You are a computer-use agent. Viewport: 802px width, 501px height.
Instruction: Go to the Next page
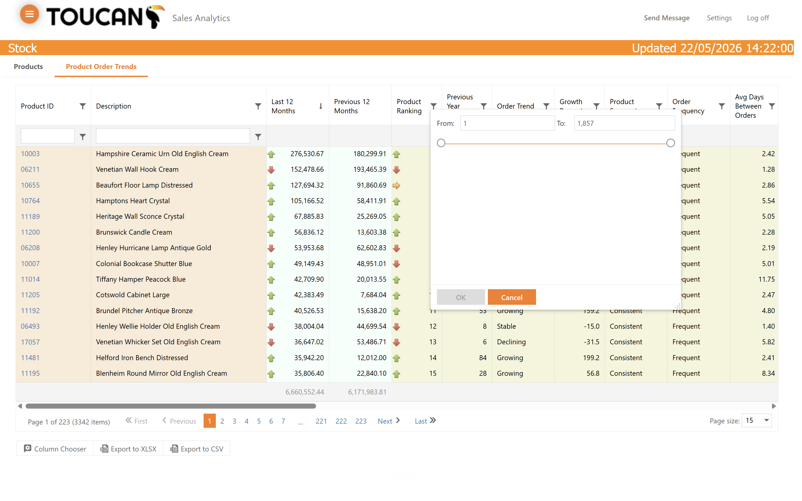click(389, 421)
